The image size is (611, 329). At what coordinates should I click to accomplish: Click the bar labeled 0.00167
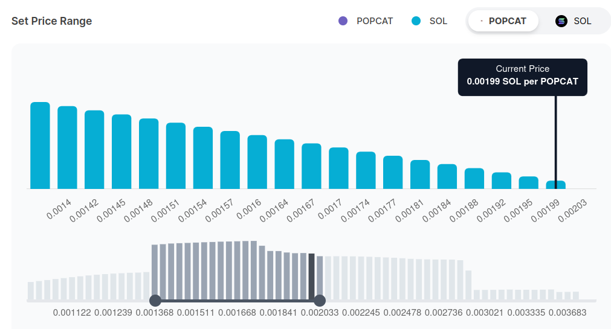coord(311,166)
